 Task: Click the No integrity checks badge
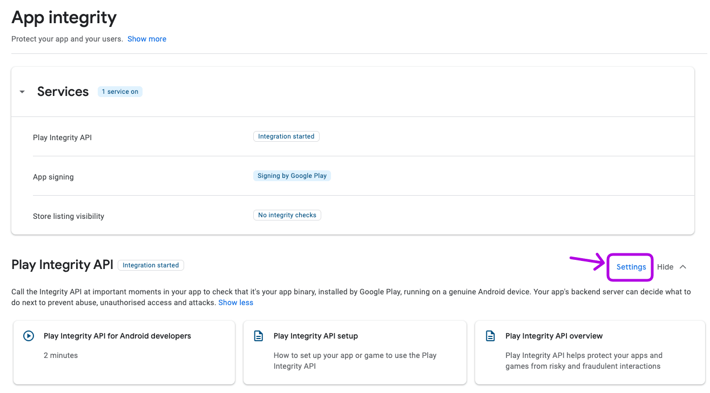coord(287,215)
